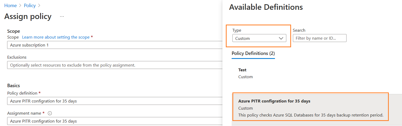Go to the Home breadcrumb

click(11, 6)
